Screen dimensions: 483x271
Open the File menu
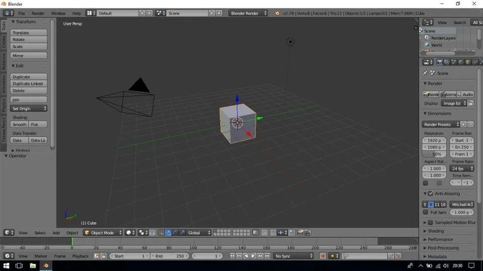tap(22, 13)
